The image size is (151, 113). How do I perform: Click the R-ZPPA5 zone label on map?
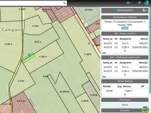click(x=65, y=92)
